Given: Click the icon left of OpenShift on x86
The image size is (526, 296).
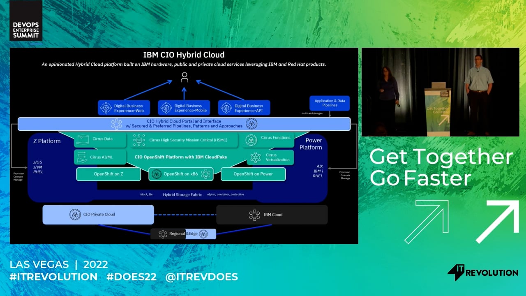Looking at the screenshot, I should coord(156,174).
